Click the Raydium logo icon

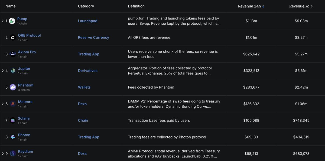click(x=13, y=154)
